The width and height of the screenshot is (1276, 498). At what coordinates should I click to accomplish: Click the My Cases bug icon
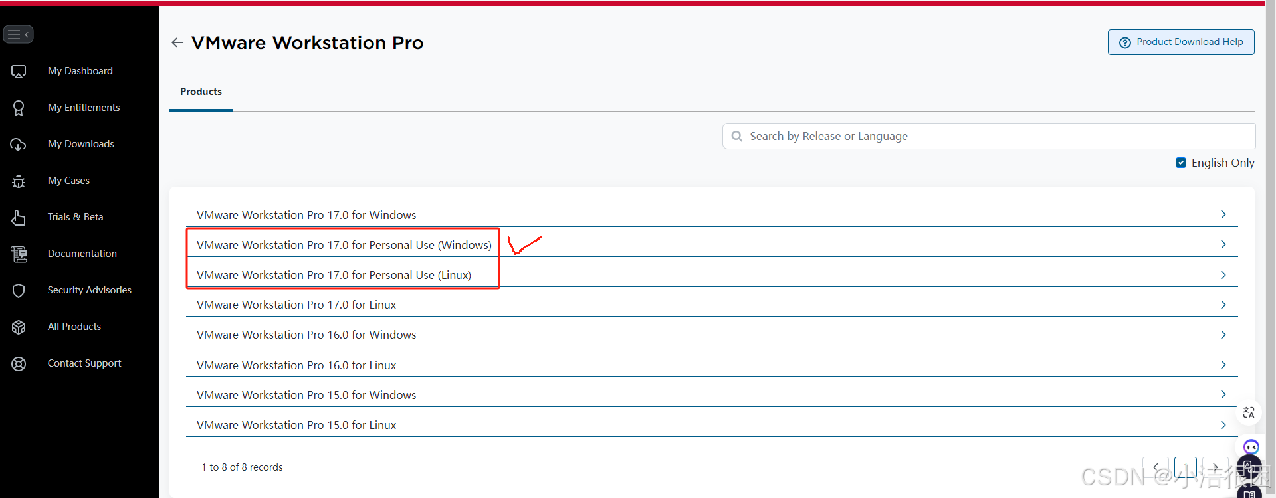pos(19,181)
